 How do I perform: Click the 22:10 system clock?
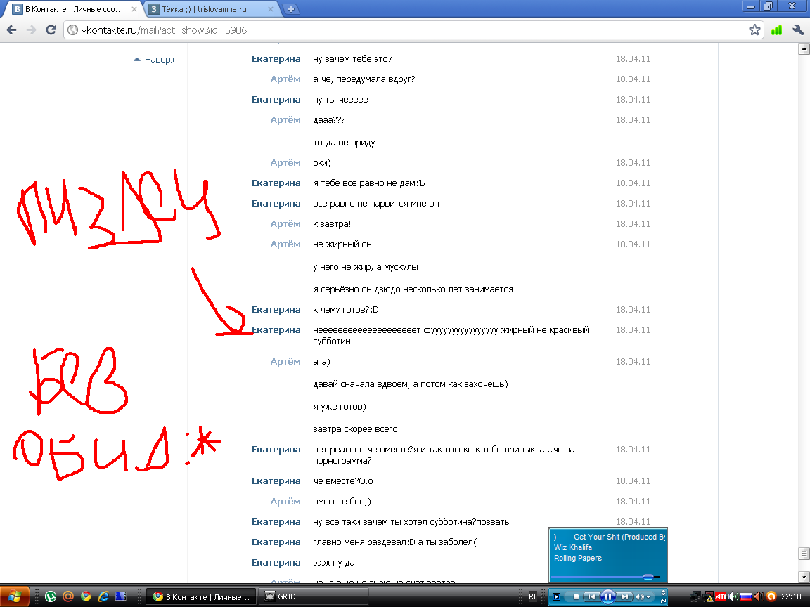(791, 596)
